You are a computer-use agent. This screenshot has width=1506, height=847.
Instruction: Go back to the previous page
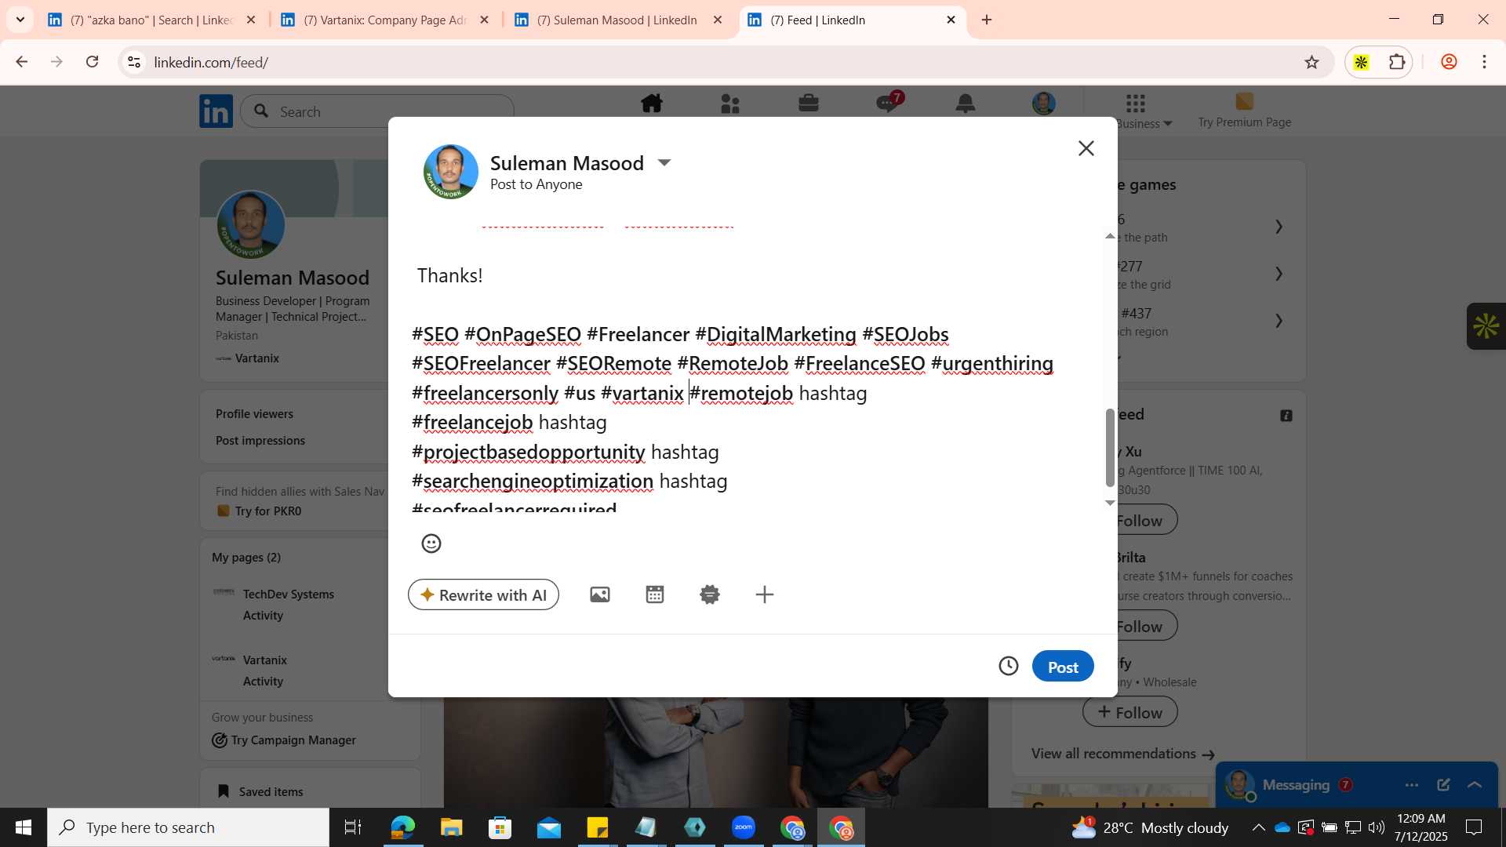click(22, 62)
